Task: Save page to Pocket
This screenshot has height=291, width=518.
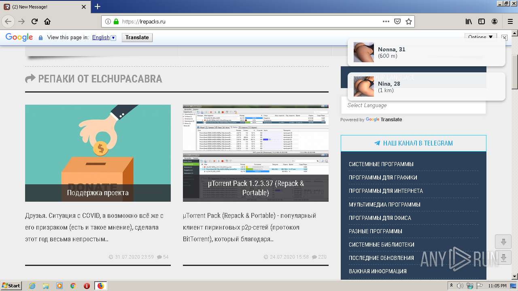Action: (397, 21)
